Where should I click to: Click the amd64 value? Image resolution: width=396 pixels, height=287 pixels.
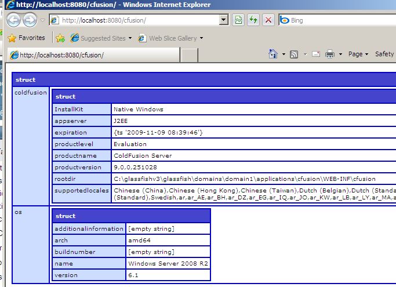[x=139, y=240]
